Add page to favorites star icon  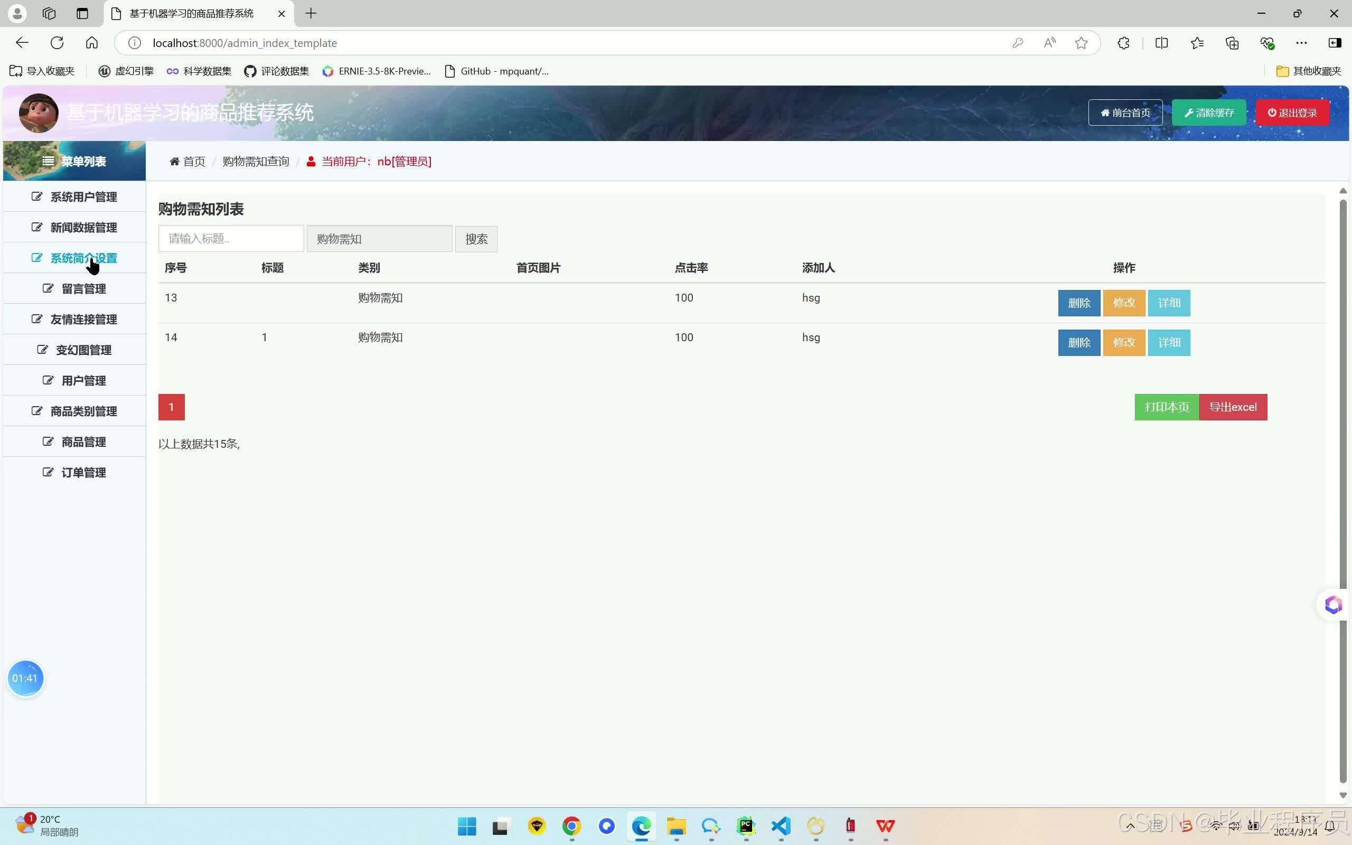(x=1081, y=43)
